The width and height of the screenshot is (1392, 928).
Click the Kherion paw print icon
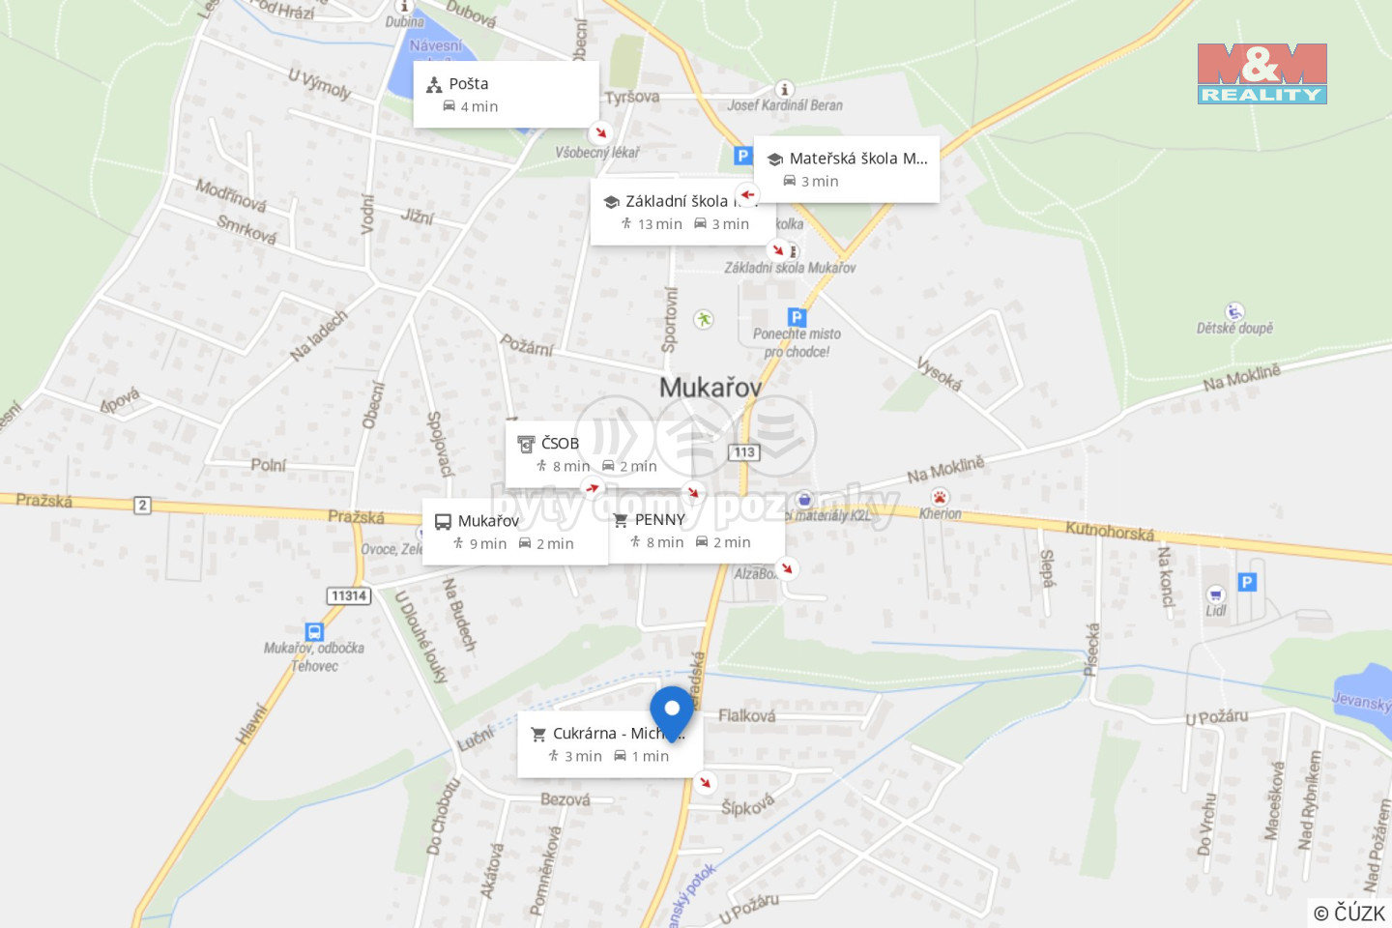[x=940, y=498]
